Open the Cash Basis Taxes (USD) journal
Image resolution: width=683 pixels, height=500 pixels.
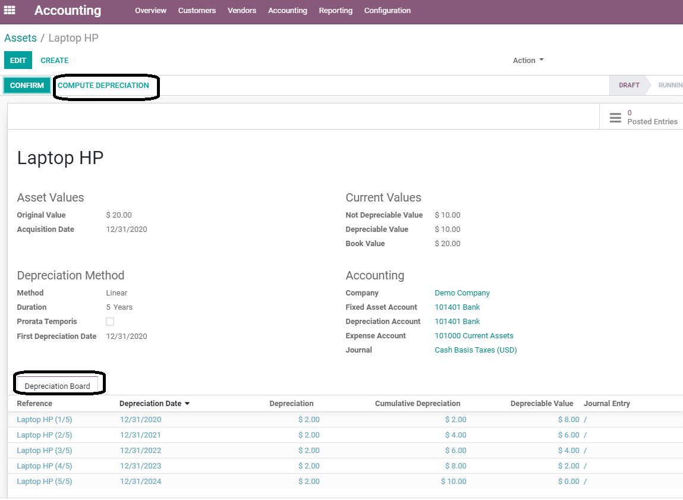click(x=476, y=350)
